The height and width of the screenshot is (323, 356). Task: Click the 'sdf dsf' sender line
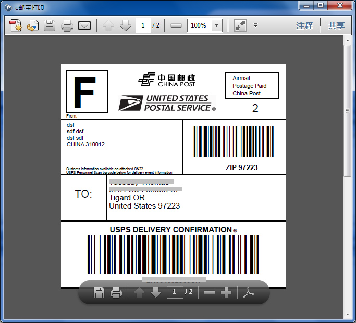(x=75, y=132)
